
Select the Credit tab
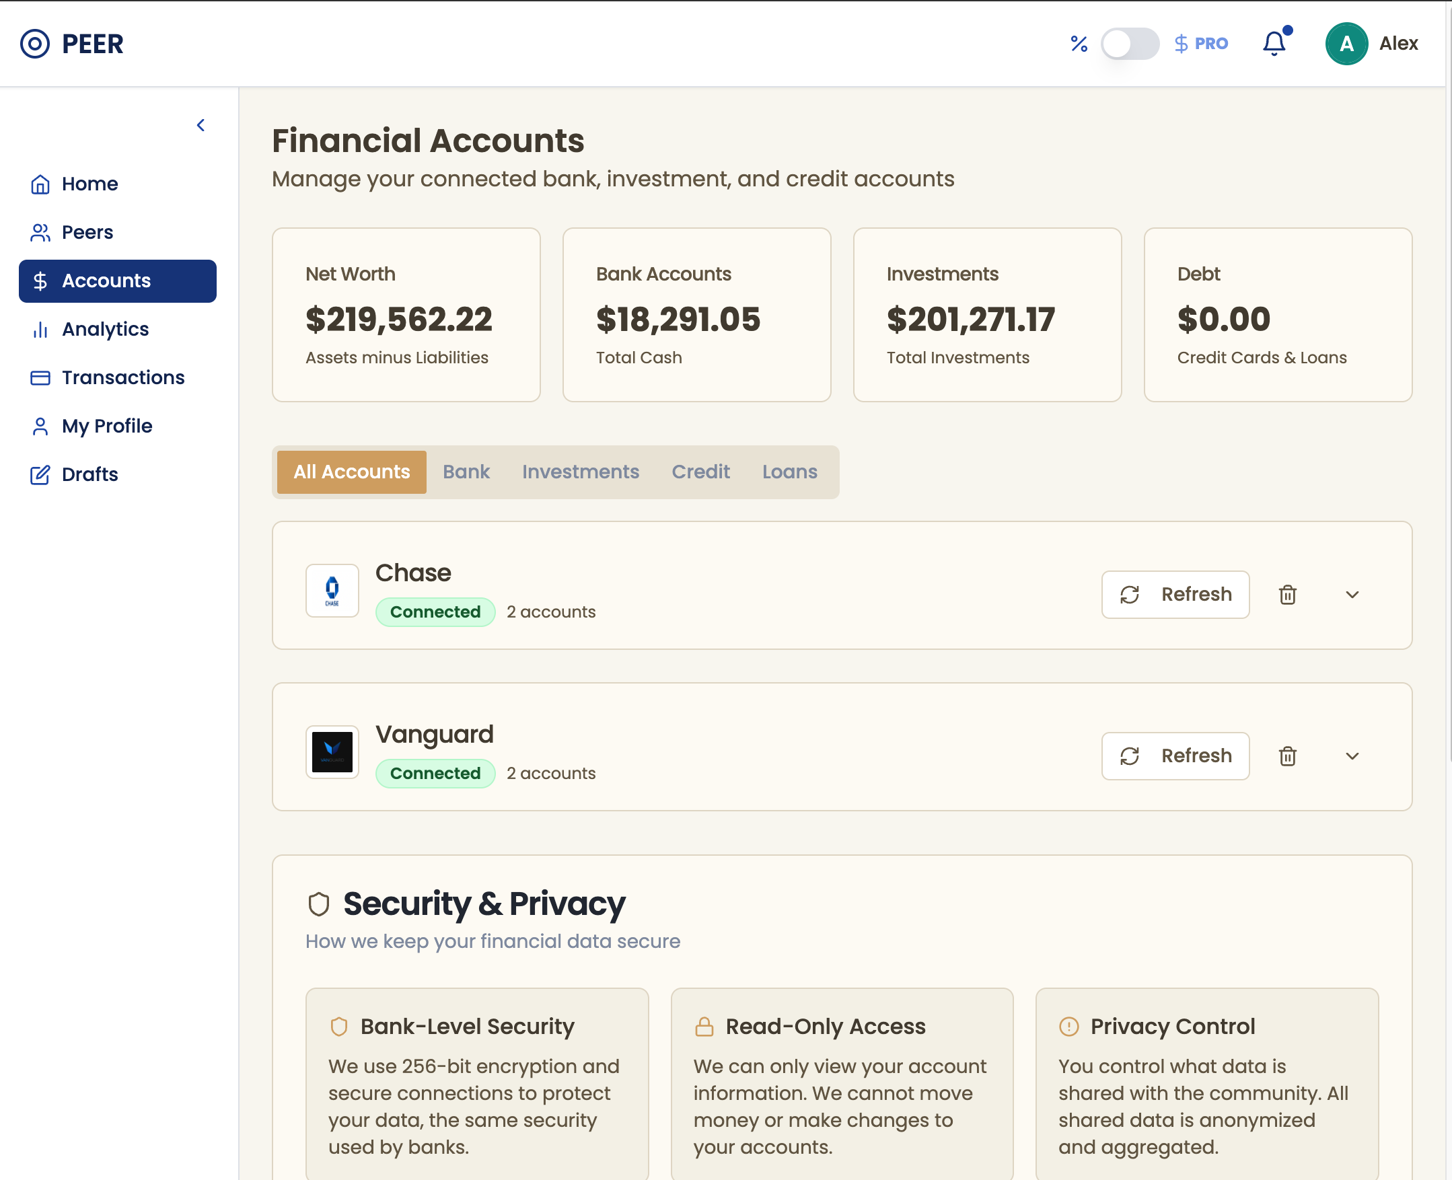700,472
